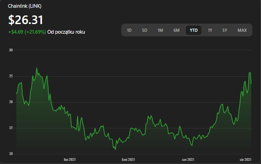Click the 25 y-axis label
Image resolution: width=261 pixels, height=164 pixels.
click(x=11, y=76)
